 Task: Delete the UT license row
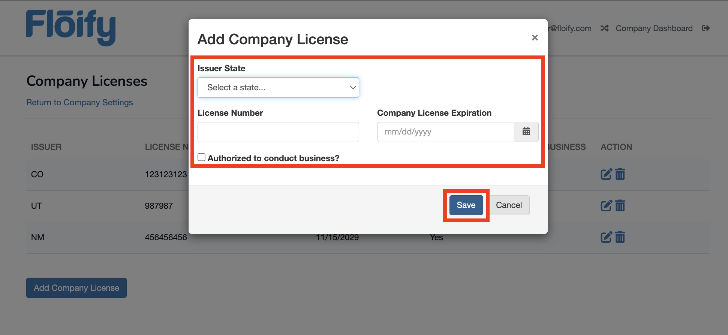click(x=620, y=206)
